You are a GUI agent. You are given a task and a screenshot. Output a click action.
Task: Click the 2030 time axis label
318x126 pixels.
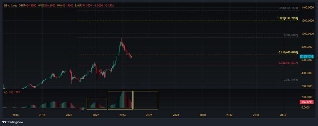[x=203, y=115]
